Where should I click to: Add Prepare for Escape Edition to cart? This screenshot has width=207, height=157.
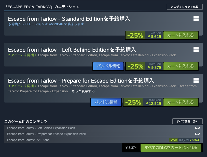point(181,102)
